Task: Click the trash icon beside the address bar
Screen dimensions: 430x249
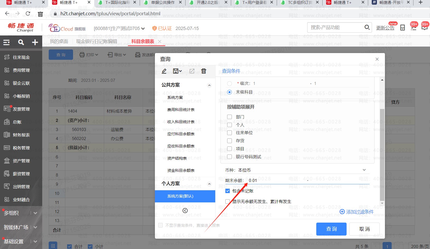Action: 40,14
